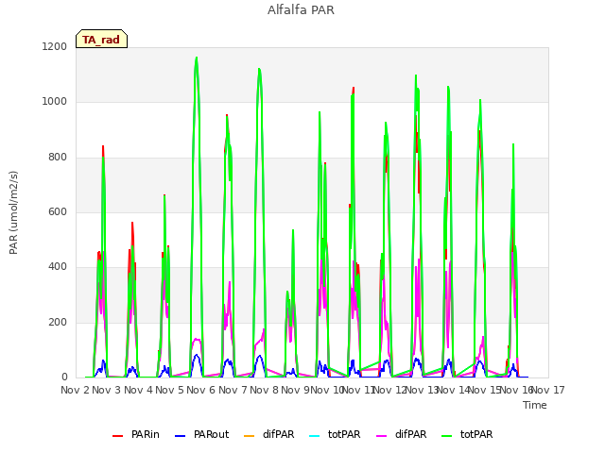
Task: Click the Nov 17 x-axis label
Action: pyautogui.click(x=548, y=390)
